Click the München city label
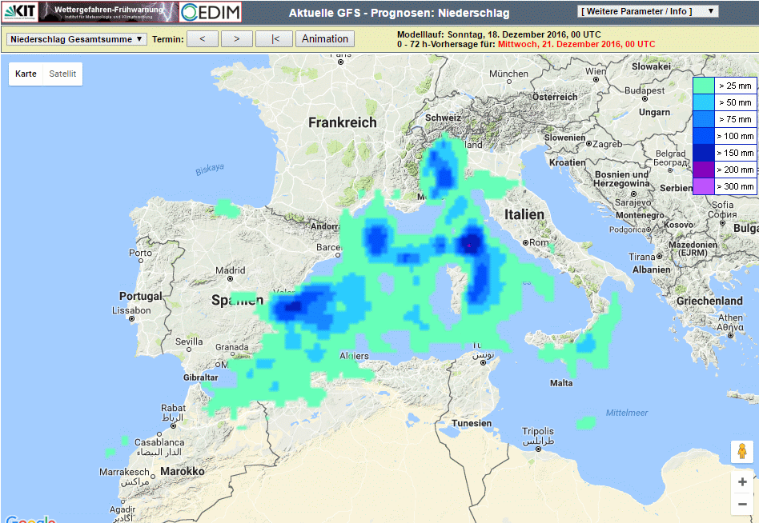 (508, 74)
